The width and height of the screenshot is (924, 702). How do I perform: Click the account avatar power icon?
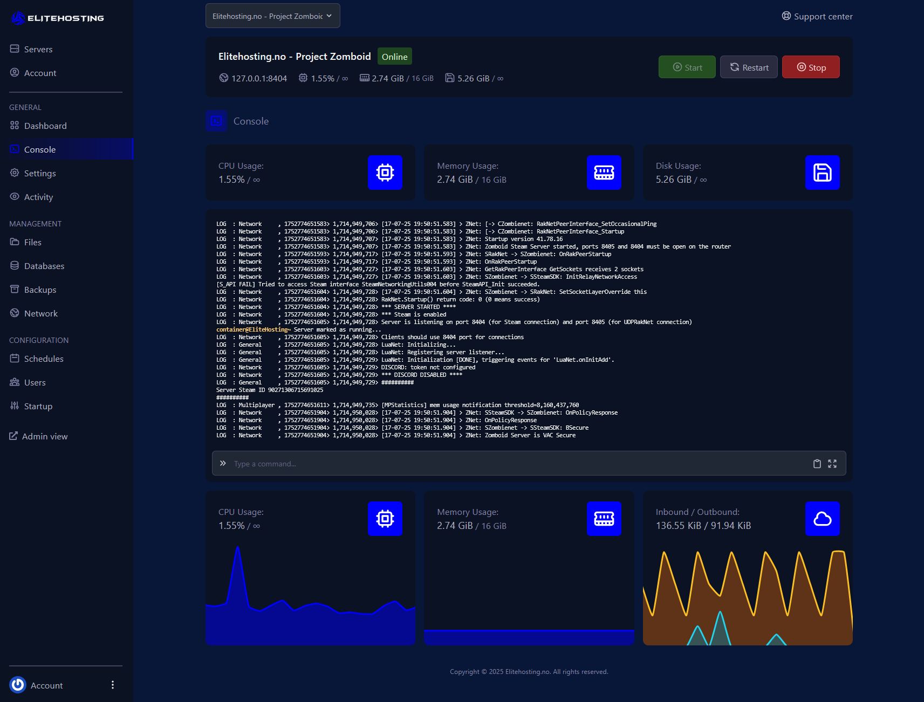[18, 685]
